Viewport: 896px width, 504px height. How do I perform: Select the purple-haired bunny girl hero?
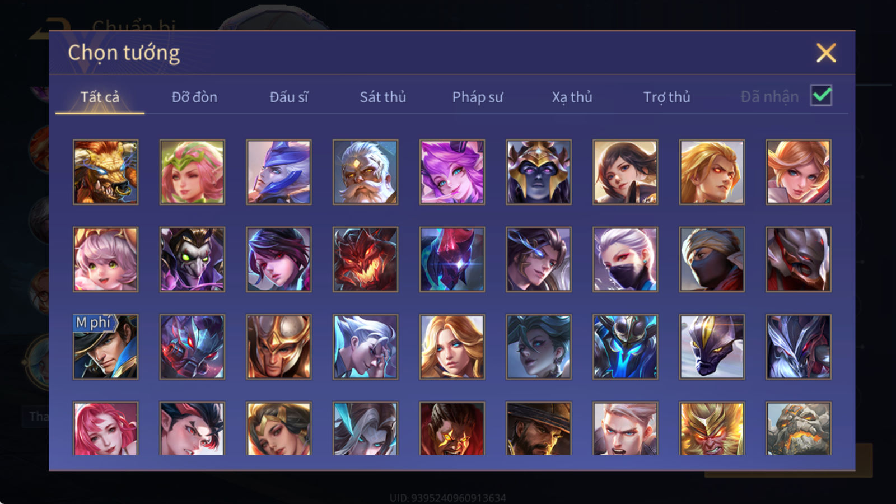click(452, 172)
